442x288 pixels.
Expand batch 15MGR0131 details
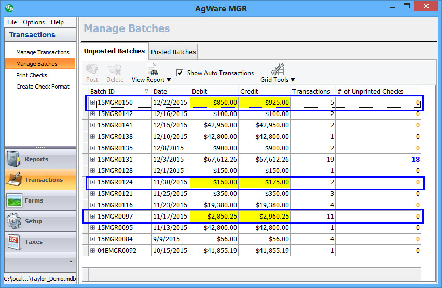(x=93, y=160)
